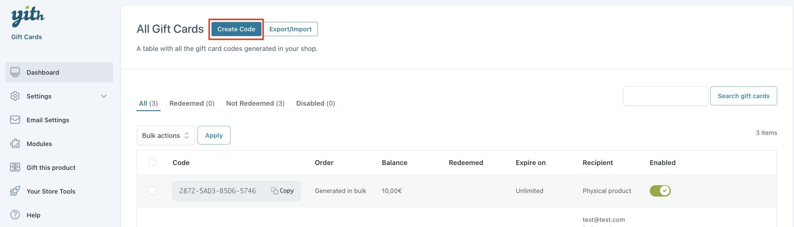
Task: Open the Disabled (0) tab
Action: 315,103
